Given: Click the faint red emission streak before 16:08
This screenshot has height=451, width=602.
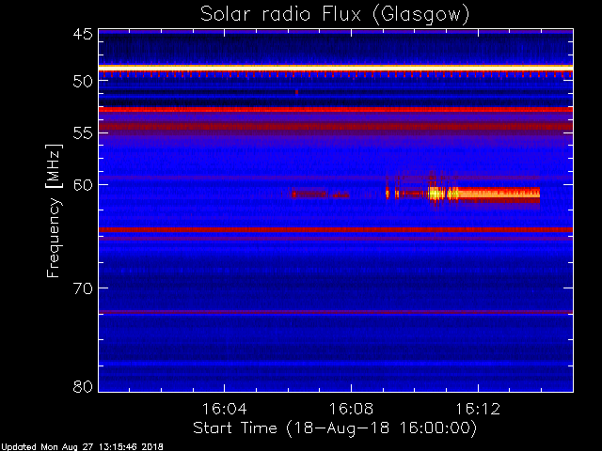Looking at the screenshot, I should [x=321, y=194].
